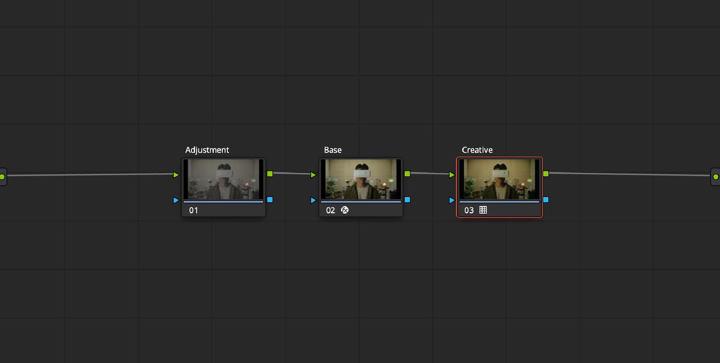Click the "Creative" node label text

[477, 150]
